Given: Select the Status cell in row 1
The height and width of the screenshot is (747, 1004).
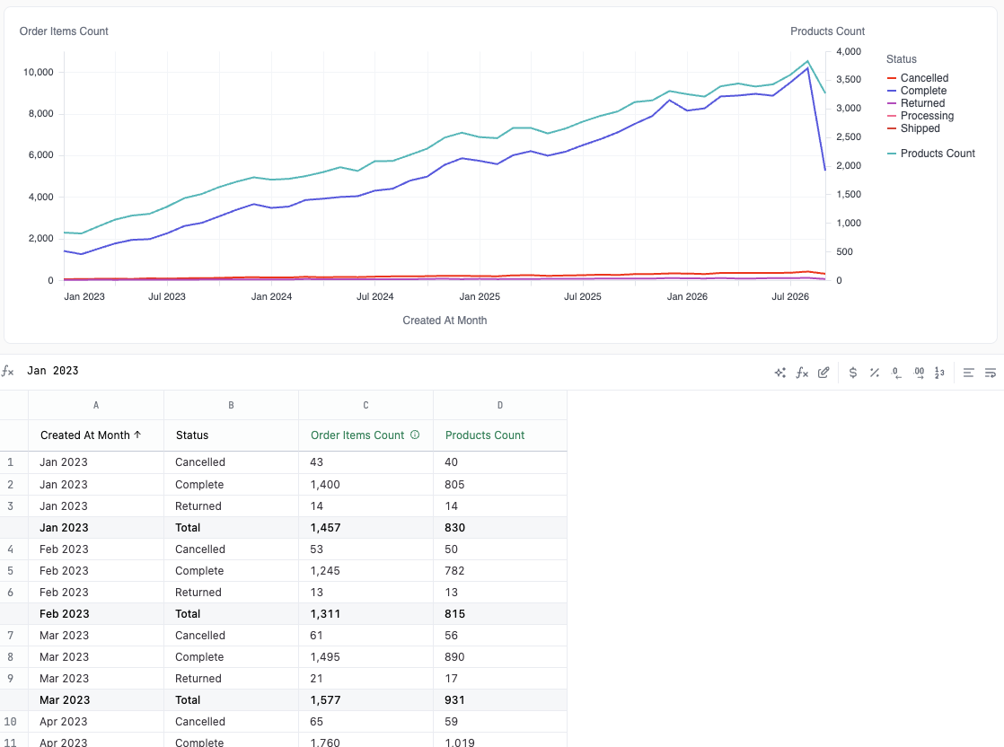Looking at the screenshot, I should (231, 462).
